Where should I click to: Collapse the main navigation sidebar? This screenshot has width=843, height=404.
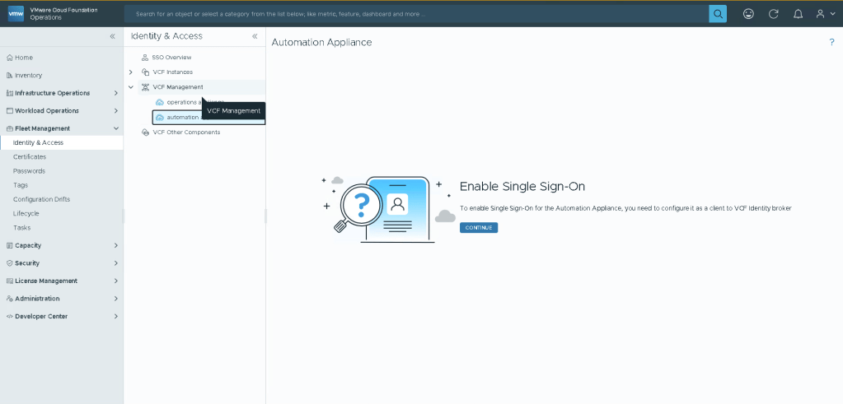(x=113, y=36)
